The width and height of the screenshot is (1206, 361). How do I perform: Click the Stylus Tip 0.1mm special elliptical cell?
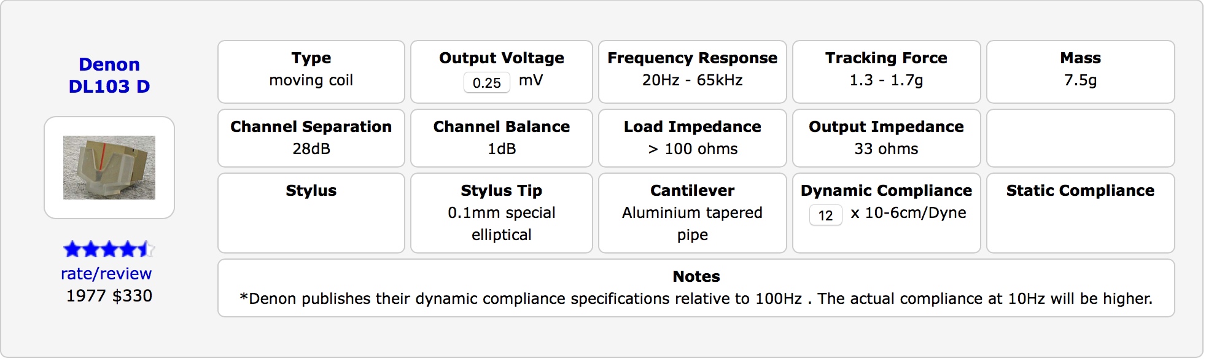coord(502,213)
